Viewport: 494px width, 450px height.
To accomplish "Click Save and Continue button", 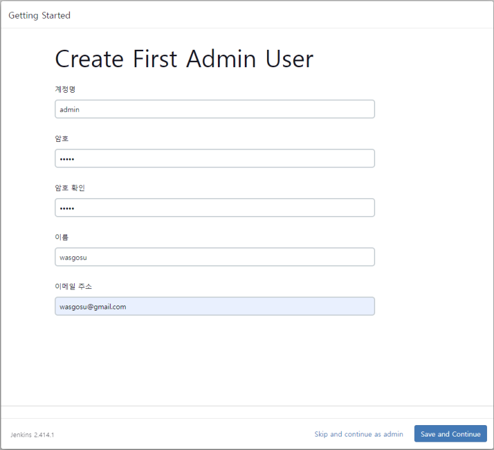I will coord(451,433).
